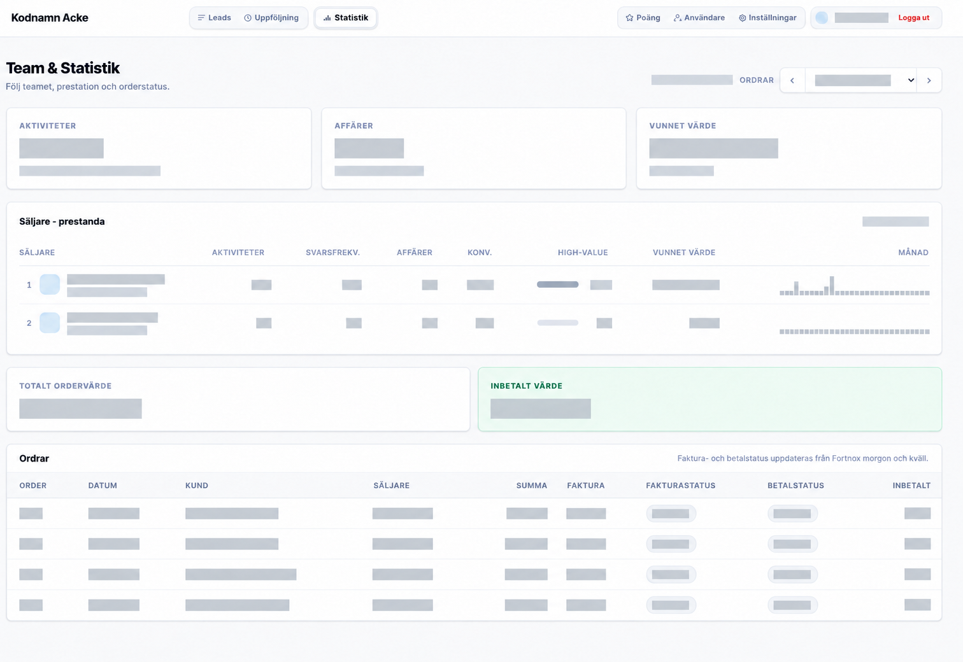Click the people icon beside Användare
This screenshot has width=963, height=662.
pos(678,18)
